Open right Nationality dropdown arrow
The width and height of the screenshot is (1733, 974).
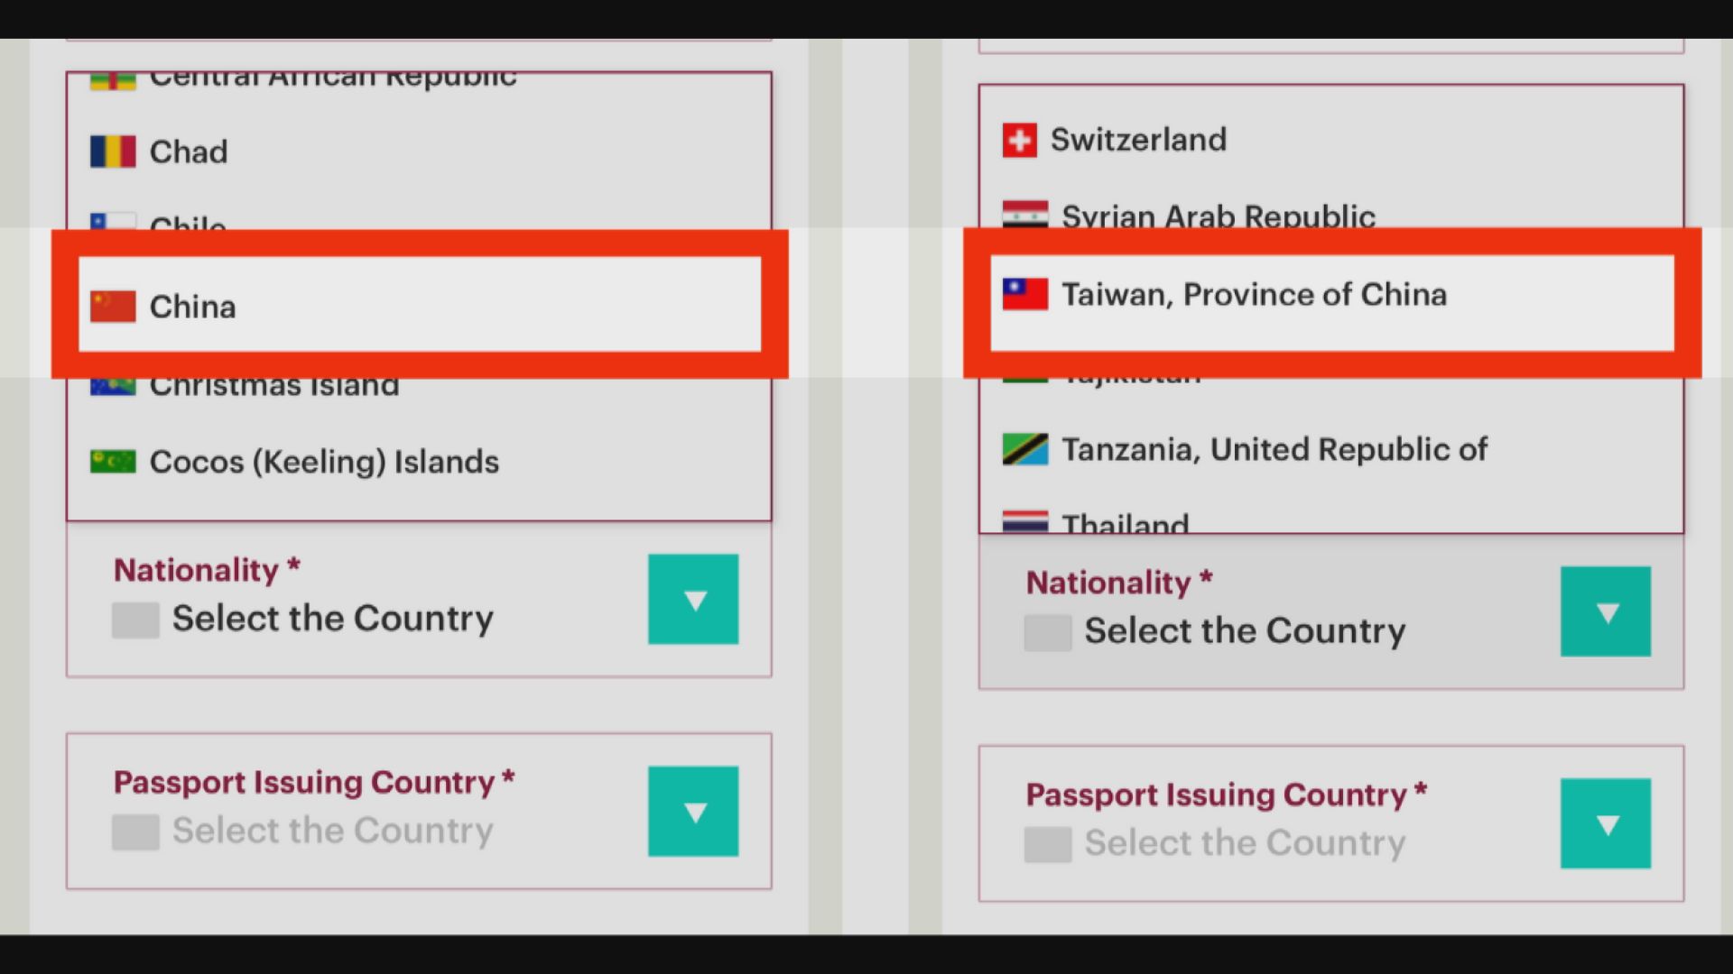1606,612
